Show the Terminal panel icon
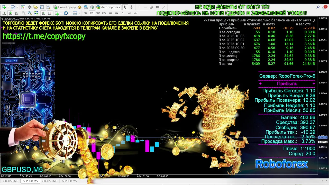This screenshot has width=329, height=185. point(42,7)
